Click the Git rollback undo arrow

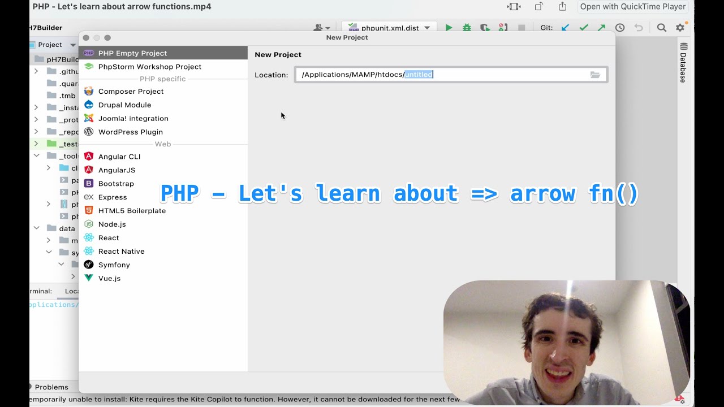point(639,28)
